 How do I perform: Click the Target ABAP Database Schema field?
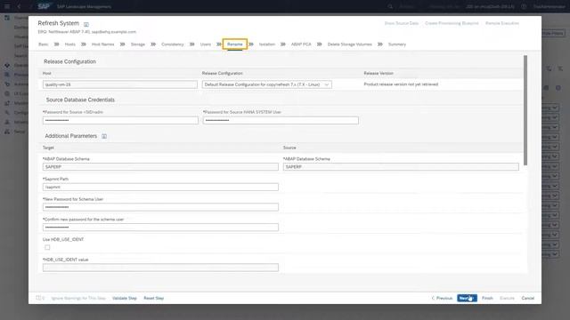(x=160, y=167)
